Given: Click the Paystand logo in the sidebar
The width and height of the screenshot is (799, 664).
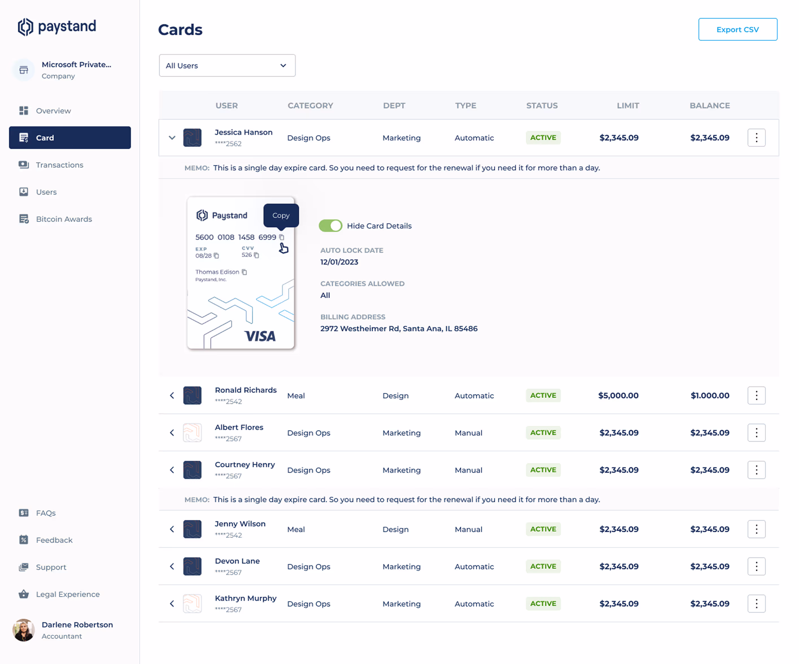Looking at the screenshot, I should point(57,27).
